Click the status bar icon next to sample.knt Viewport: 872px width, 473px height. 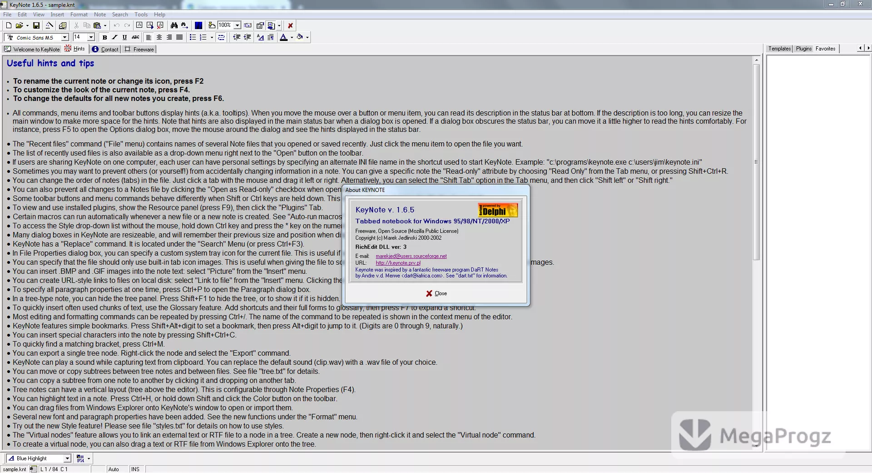(33, 469)
